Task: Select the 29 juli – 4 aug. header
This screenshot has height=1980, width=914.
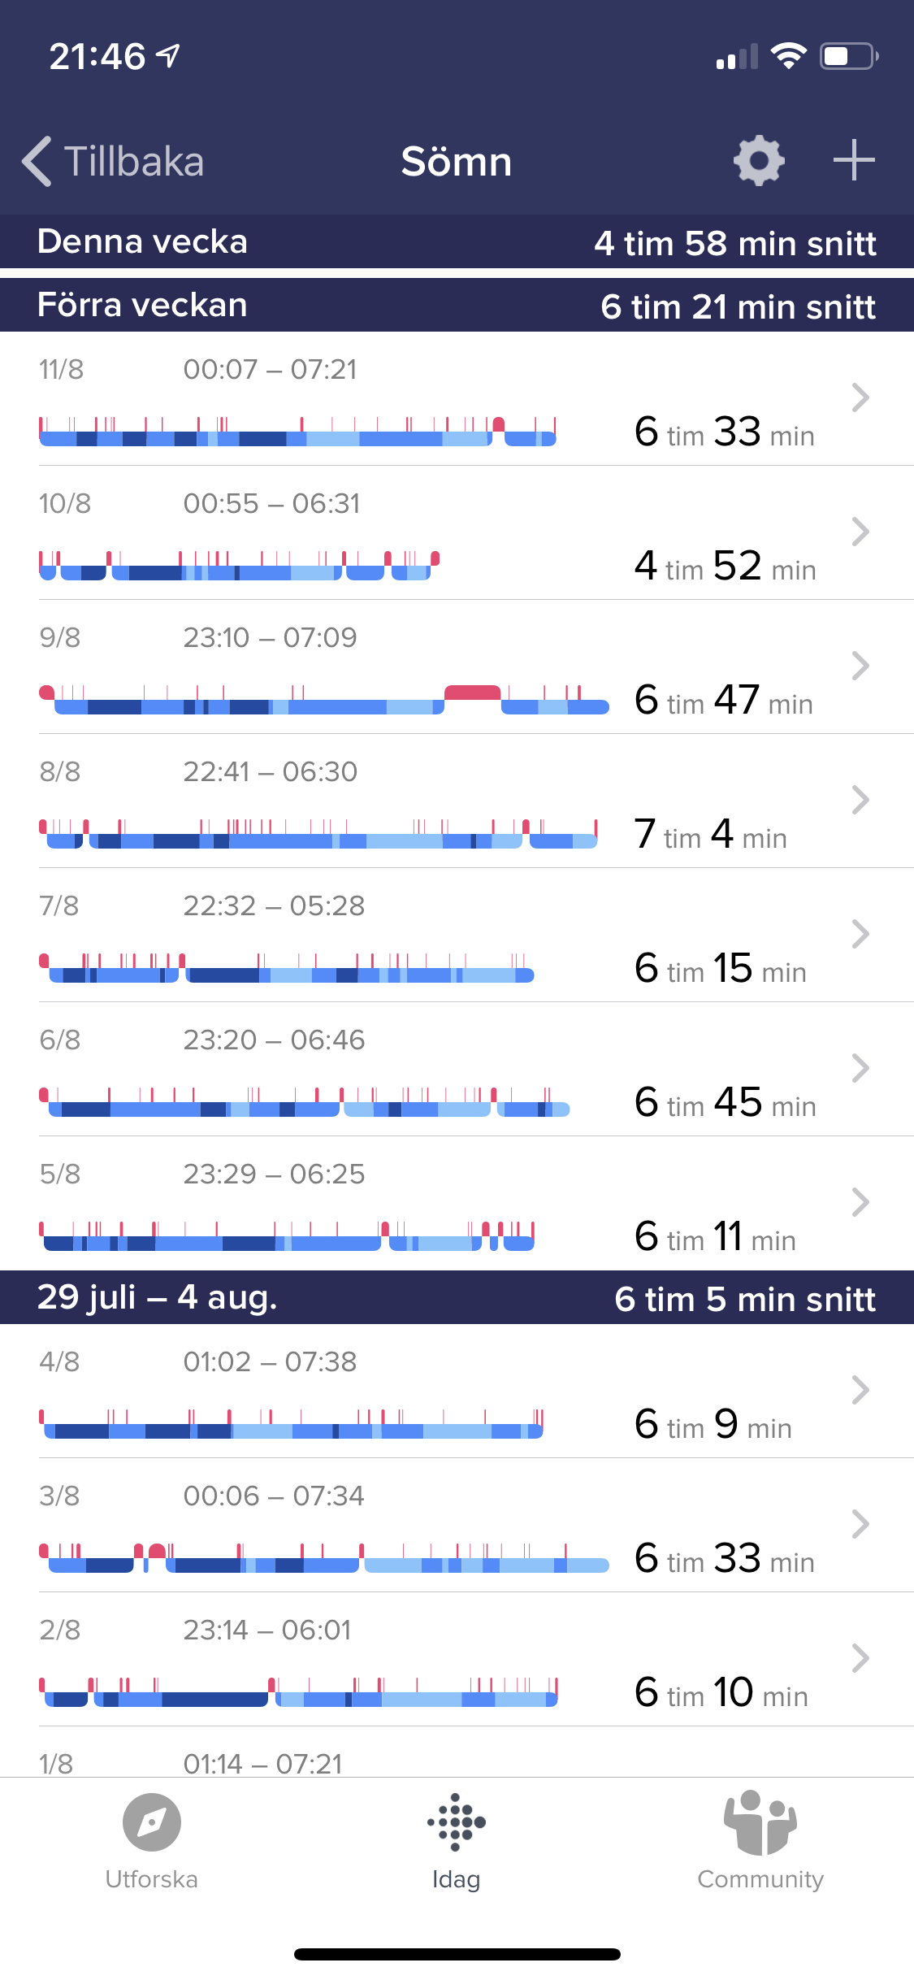Action: tap(457, 1297)
